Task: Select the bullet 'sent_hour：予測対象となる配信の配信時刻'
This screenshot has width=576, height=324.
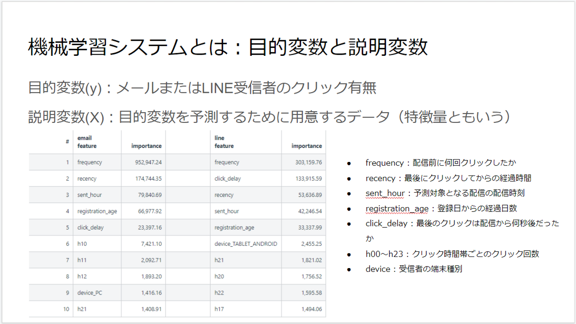Action: pyautogui.click(x=445, y=193)
